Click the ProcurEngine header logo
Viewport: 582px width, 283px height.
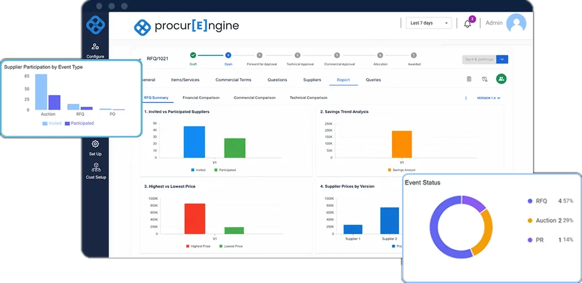pyautogui.click(x=187, y=26)
